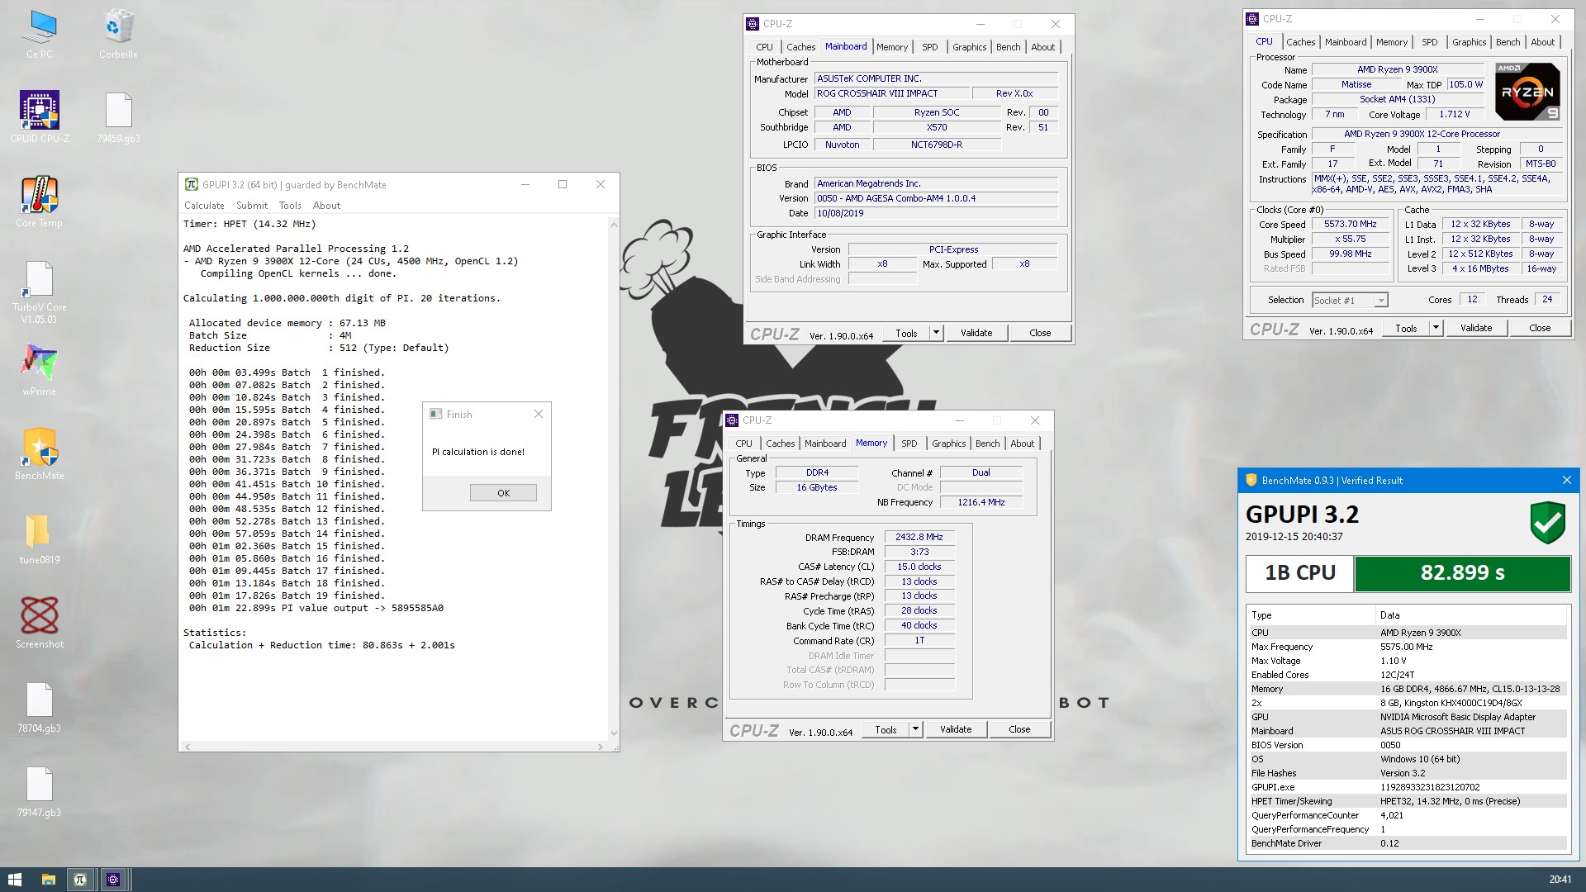This screenshot has width=1586, height=892.
Task: Switch to Graphics tab in right CPU-Z window
Action: tap(1469, 42)
